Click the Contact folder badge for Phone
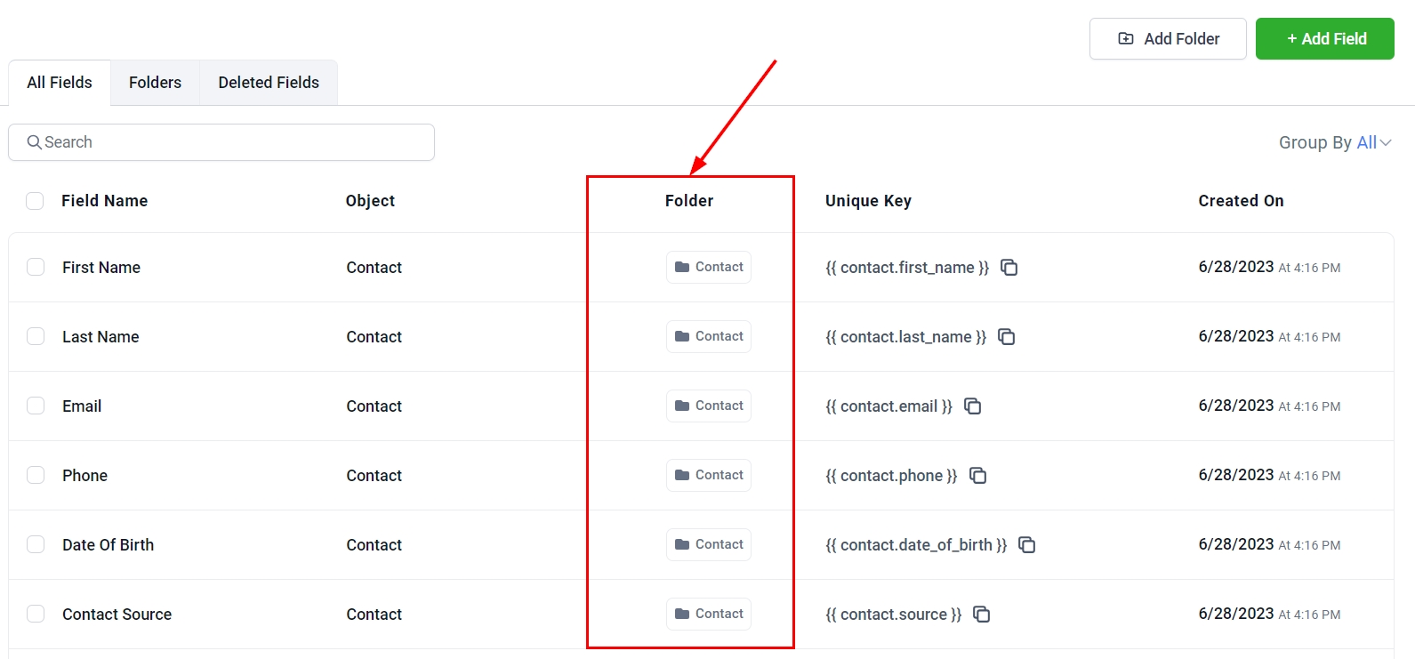This screenshot has height=659, width=1415. (x=709, y=476)
